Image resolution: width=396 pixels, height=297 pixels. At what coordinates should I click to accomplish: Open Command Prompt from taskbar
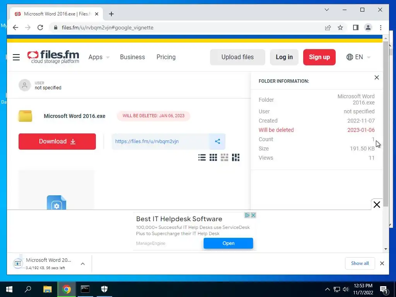(85, 289)
